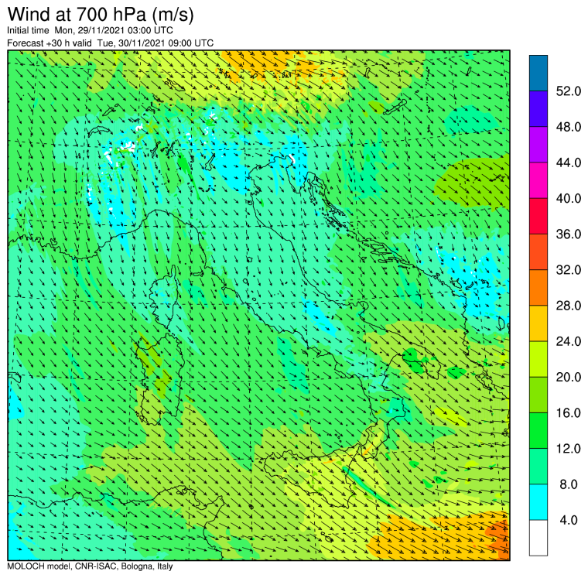The height and width of the screenshot is (578, 588).
Task: Pick the lime green swatch between 16.0 and 20.0
Action: click(x=538, y=395)
